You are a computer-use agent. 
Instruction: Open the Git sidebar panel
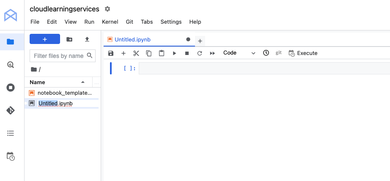click(x=11, y=110)
